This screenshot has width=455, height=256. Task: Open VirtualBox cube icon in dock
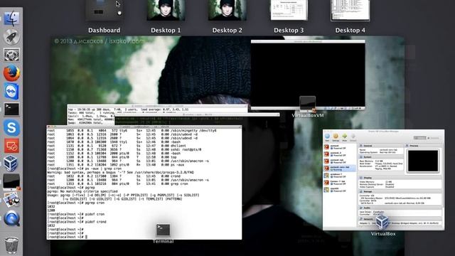[11, 164]
